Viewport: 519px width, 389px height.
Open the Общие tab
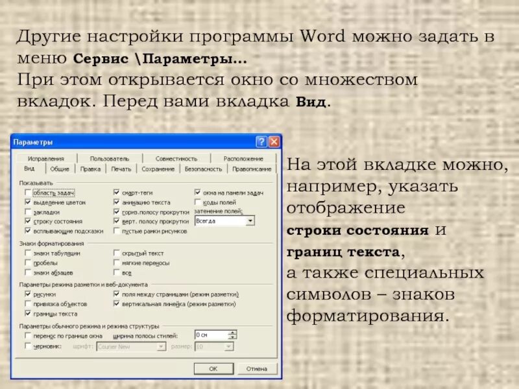pyautogui.click(x=60, y=169)
